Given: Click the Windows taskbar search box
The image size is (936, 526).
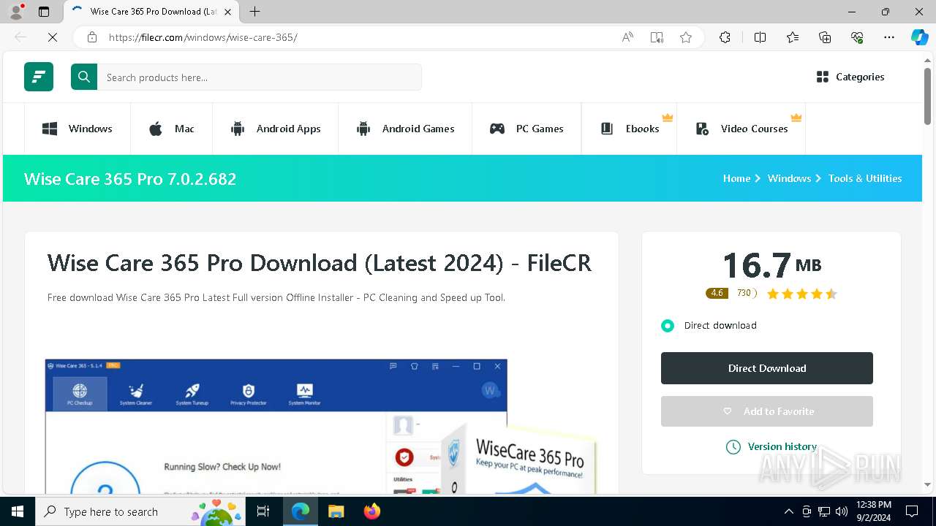Looking at the screenshot, I should pyautogui.click(x=141, y=511).
